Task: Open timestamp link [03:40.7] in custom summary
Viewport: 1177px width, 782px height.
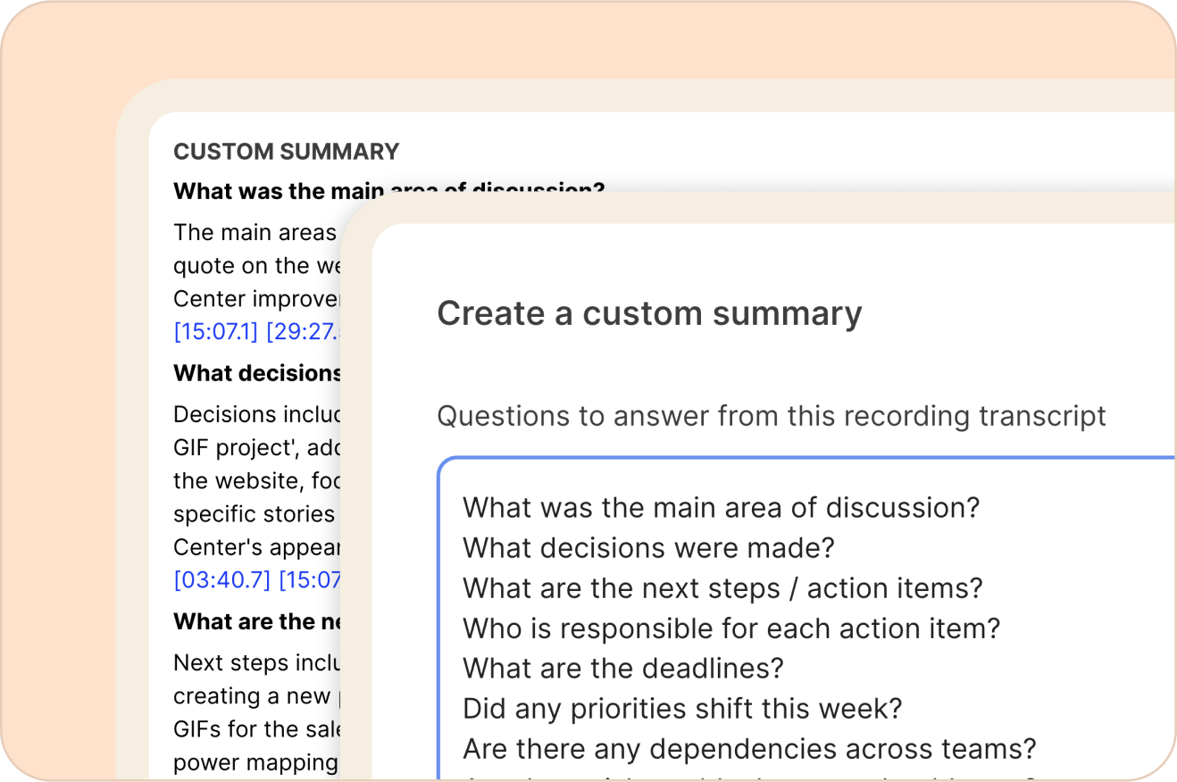Action: click(221, 580)
